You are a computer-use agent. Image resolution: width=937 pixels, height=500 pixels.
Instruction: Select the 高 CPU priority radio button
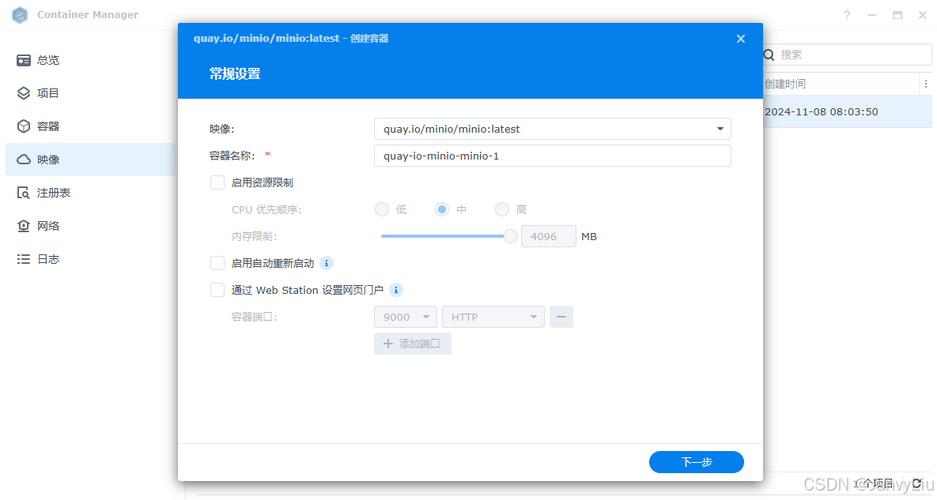coord(501,209)
